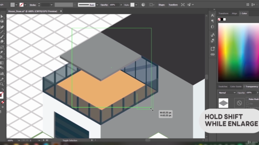The width and height of the screenshot is (259, 145).
Task: Switch to the Align panel tab
Action: point(234,13)
